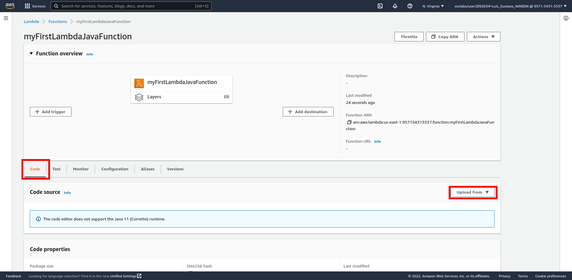Open the Actions dropdown

483,37
